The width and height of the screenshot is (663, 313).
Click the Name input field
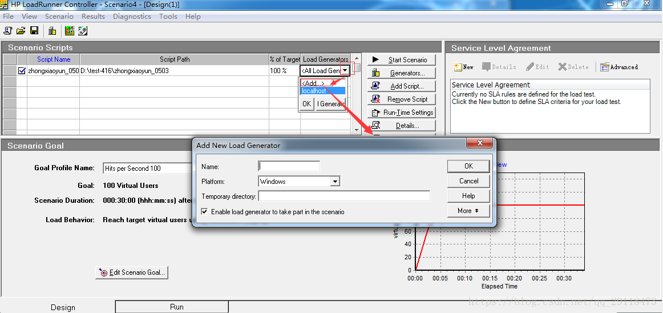[289, 166]
